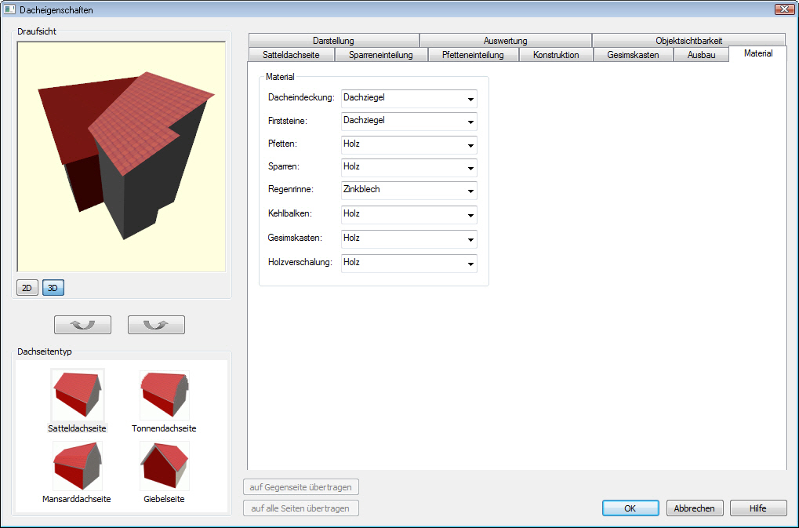The width and height of the screenshot is (799, 528).
Task: Select the Tonnendachseite roof type icon
Action: pyautogui.click(x=164, y=395)
